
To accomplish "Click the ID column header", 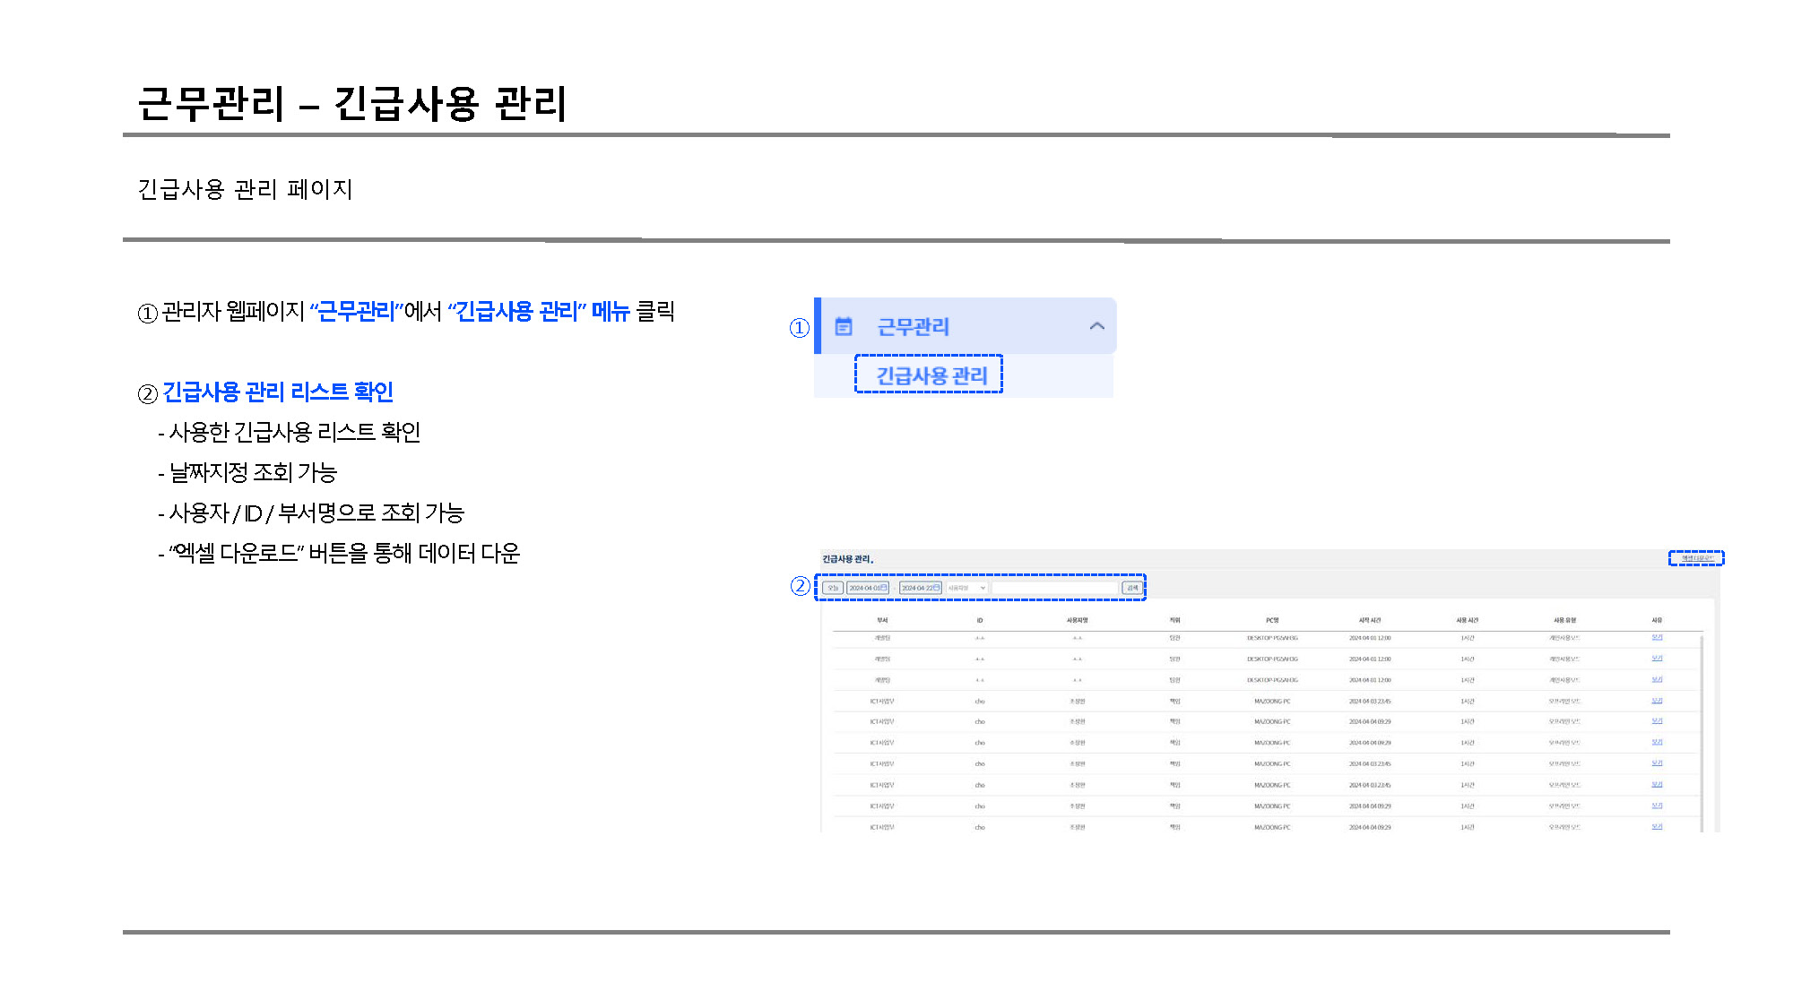I will [x=980, y=620].
